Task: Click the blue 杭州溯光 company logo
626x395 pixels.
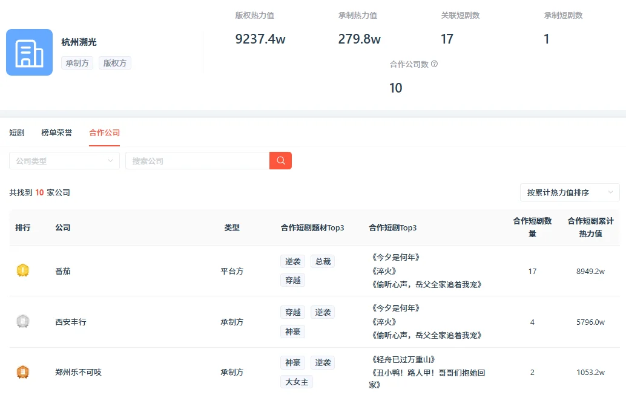Action: click(29, 53)
